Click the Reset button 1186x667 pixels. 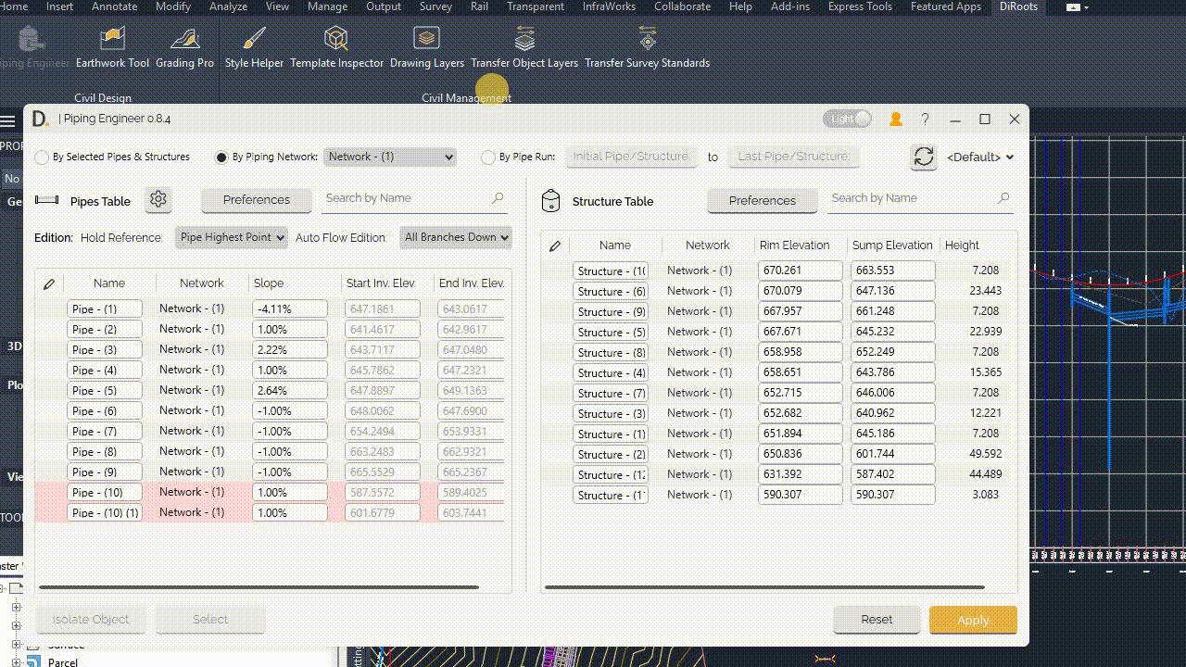877,620
